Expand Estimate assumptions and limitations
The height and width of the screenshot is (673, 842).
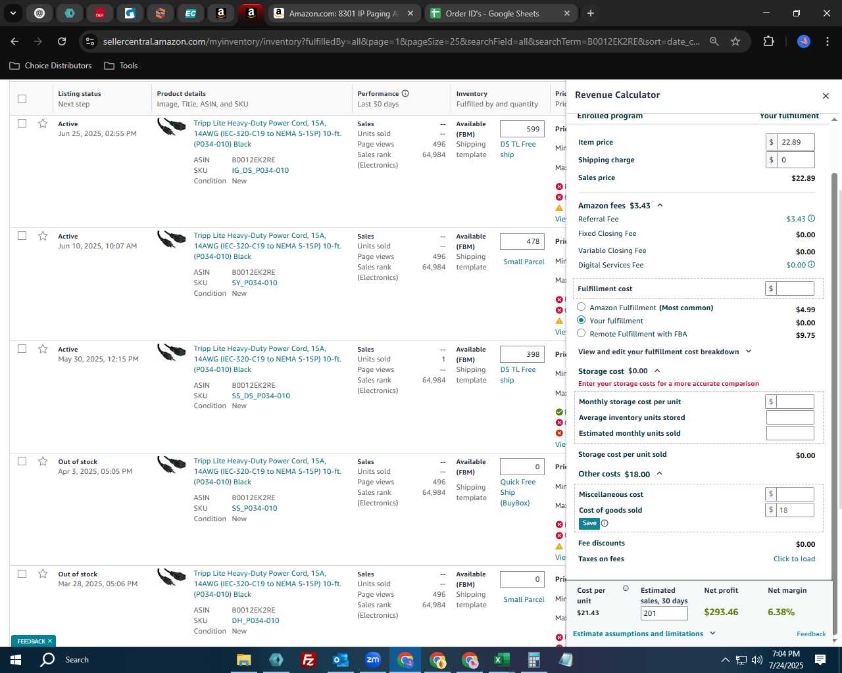click(712, 634)
